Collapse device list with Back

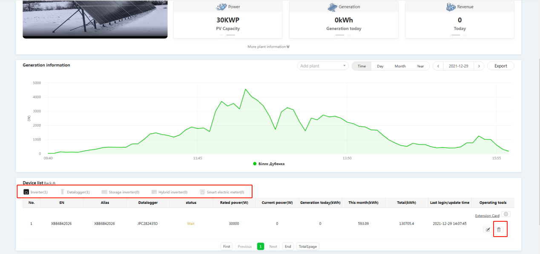click(50, 183)
